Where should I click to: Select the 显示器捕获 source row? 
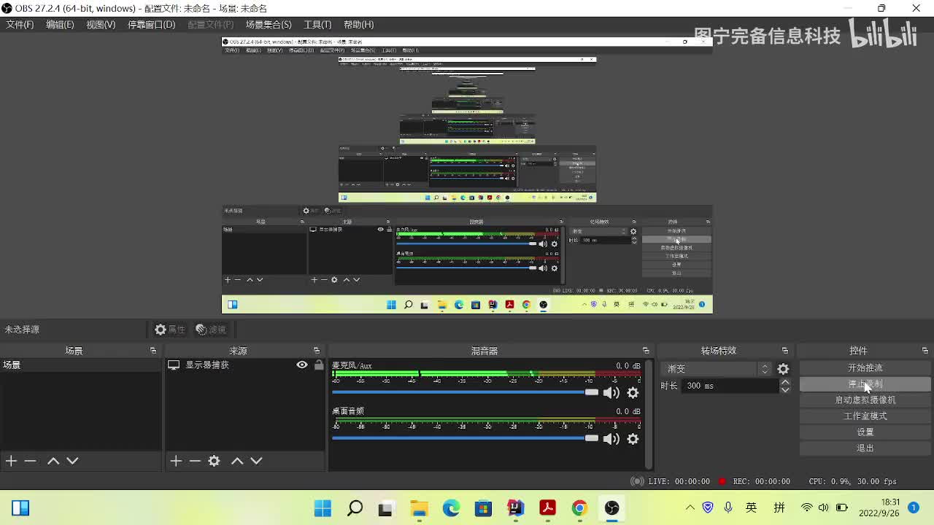[x=245, y=365]
